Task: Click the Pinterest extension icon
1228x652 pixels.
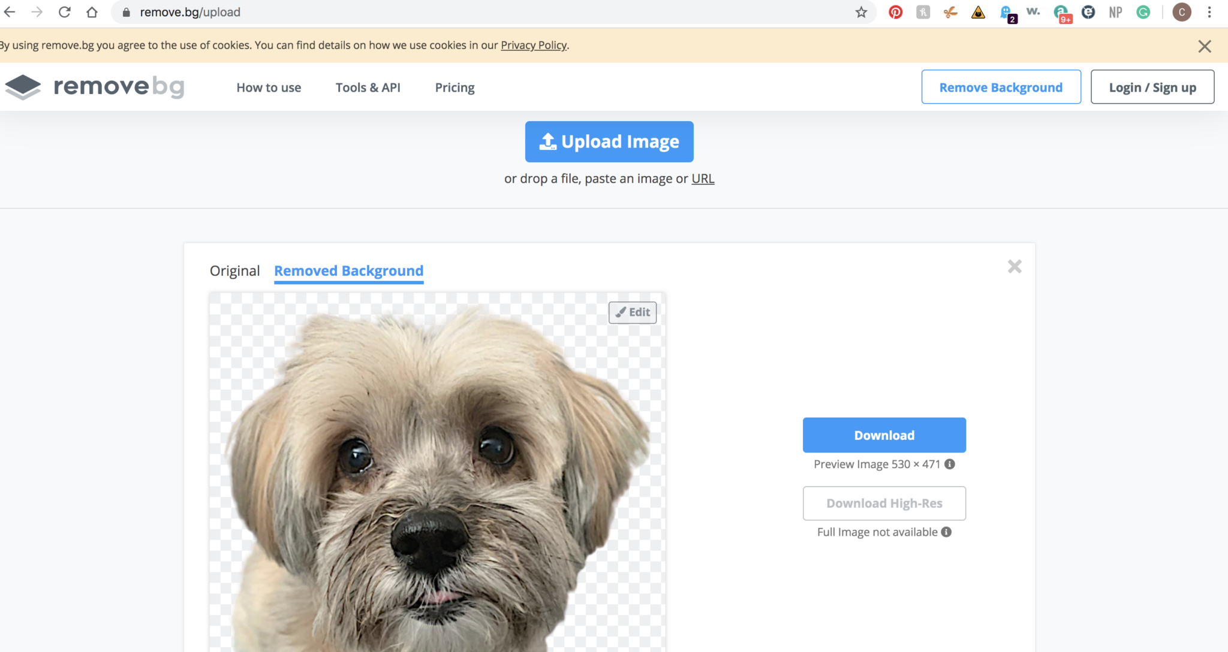Action: click(895, 12)
